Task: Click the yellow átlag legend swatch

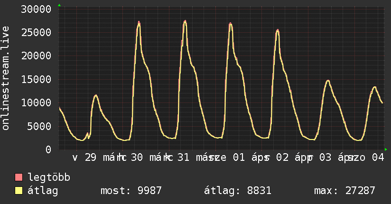Action: (x=19, y=191)
